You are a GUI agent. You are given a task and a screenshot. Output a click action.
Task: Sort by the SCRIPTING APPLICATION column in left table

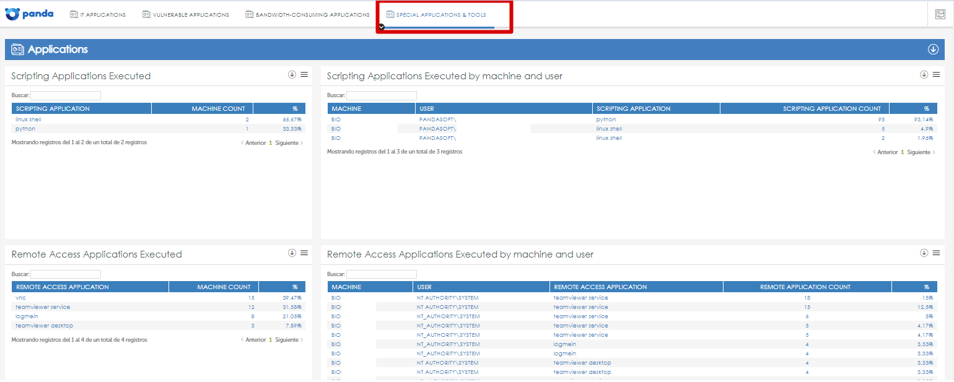tap(82, 108)
